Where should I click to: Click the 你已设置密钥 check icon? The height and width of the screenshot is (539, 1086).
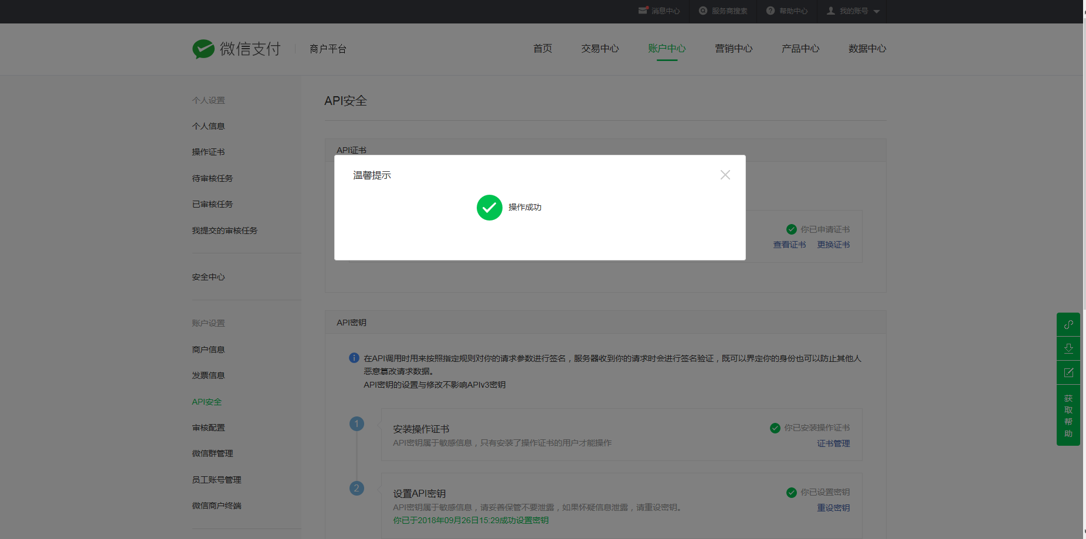792,493
